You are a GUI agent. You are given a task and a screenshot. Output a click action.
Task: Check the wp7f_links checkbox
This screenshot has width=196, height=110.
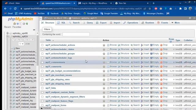[42, 88]
